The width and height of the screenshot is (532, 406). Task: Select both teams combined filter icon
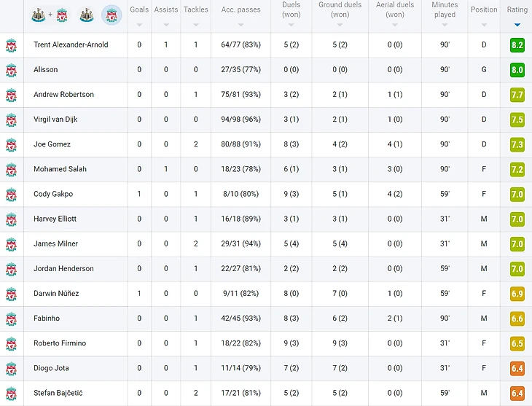pos(50,15)
